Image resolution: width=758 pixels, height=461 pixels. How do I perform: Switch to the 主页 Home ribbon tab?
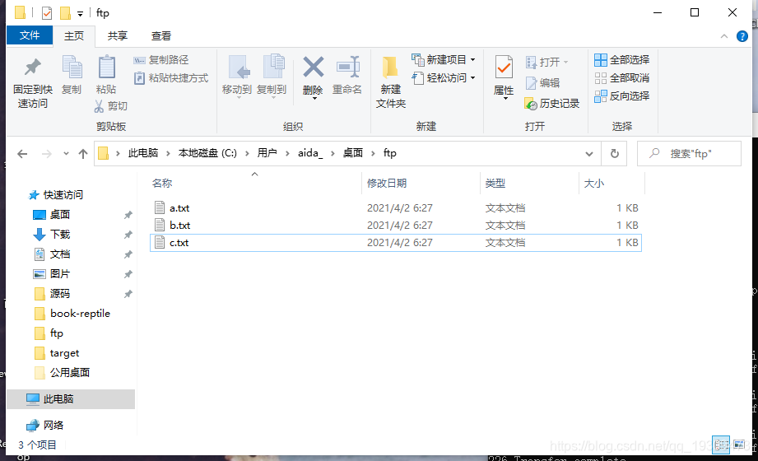pos(74,35)
